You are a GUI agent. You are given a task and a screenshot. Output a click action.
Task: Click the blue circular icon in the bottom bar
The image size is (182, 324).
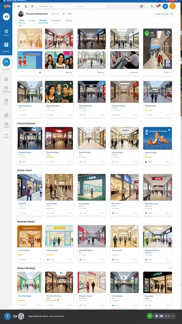(8, 316)
